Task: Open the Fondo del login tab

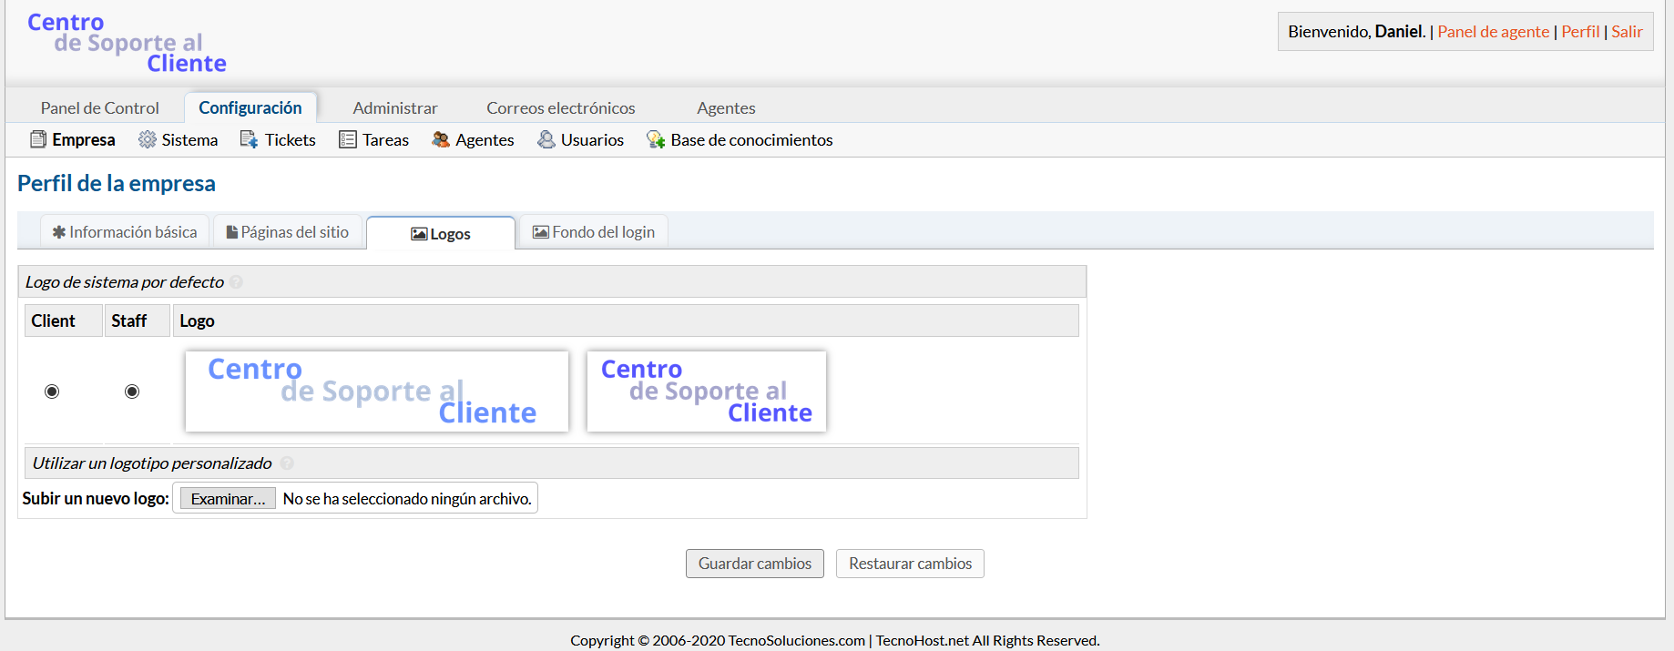Action: 594,232
